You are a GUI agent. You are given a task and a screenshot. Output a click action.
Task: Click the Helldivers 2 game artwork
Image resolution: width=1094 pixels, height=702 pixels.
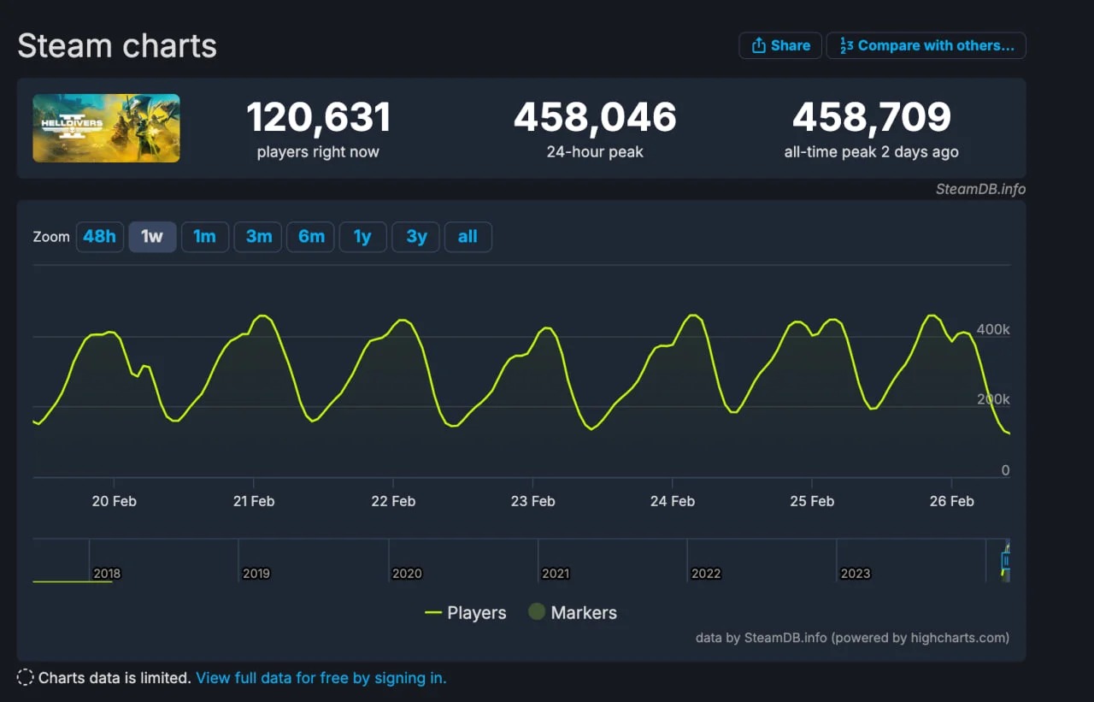click(106, 127)
